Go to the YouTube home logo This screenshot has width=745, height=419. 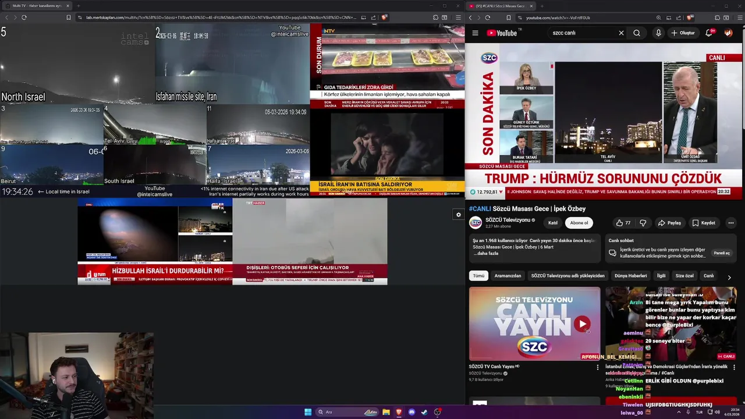[502, 33]
